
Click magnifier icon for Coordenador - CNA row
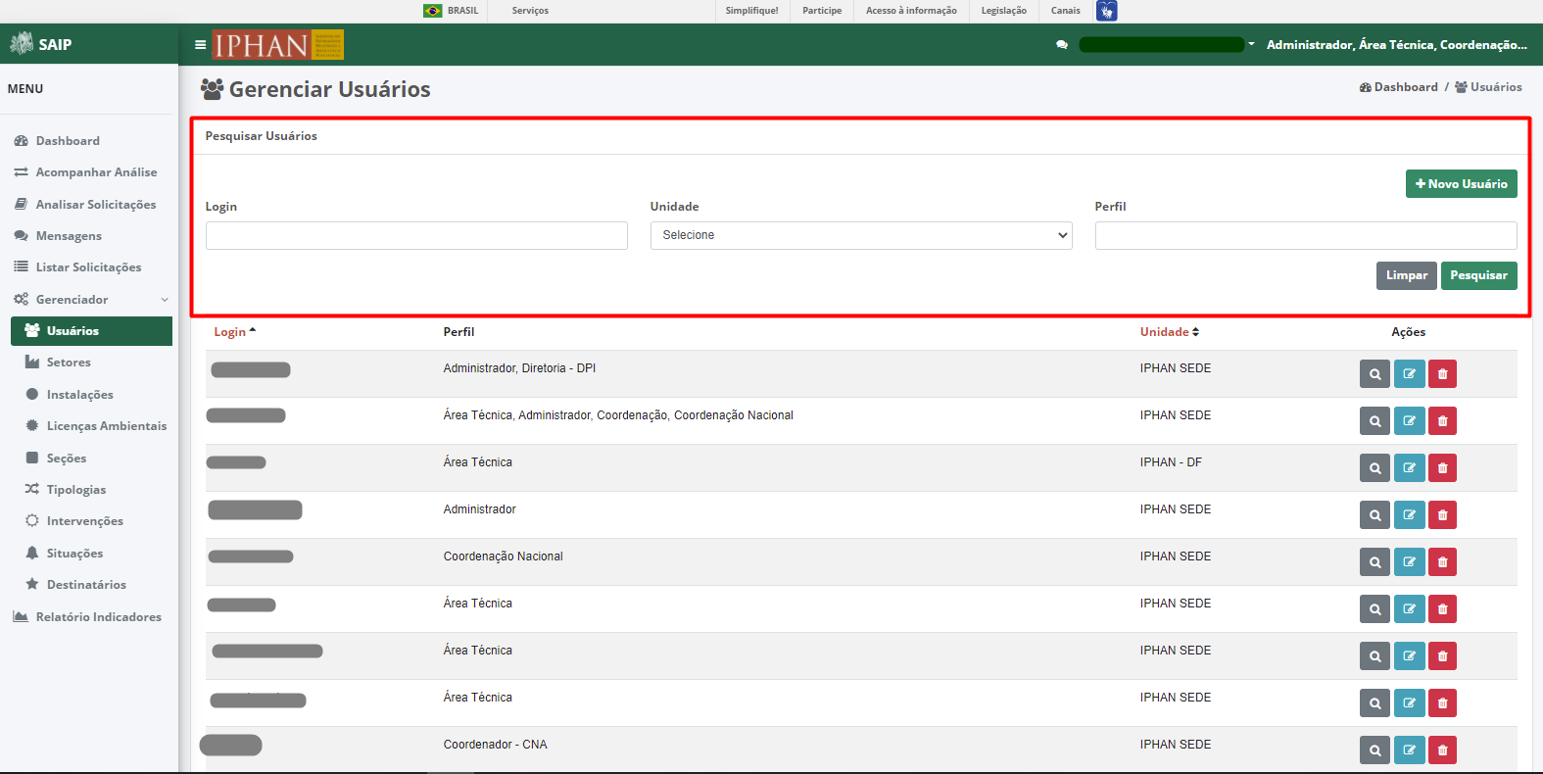(1374, 750)
